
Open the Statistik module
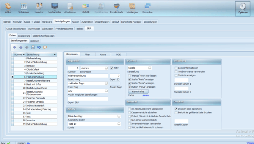tap(86, 8)
